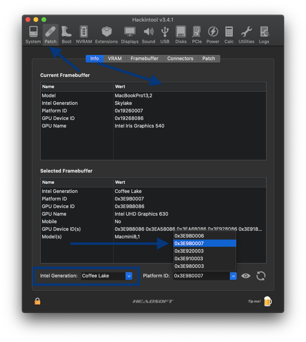306x342 pixels.
Task: Open the Utilities section
Action: [247, 35]
